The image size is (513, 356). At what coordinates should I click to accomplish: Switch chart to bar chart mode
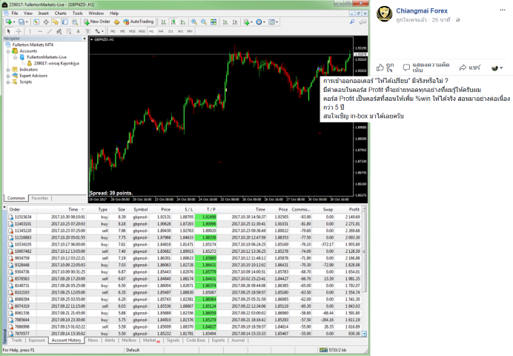(x=164, y=22)
